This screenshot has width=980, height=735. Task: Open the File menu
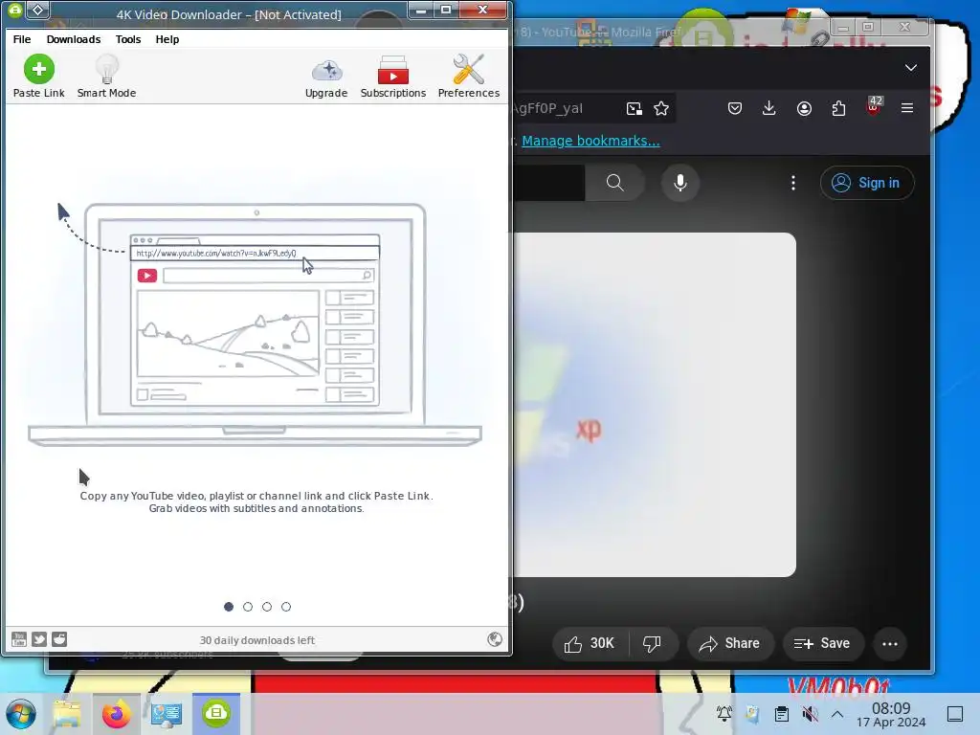(22, 38)
